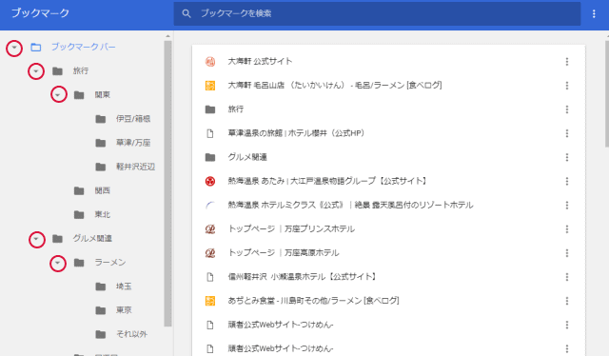Click the 旅行 folder icon in the bookmark list
This screenshot has height=356, width=609.
coord(210,109)
